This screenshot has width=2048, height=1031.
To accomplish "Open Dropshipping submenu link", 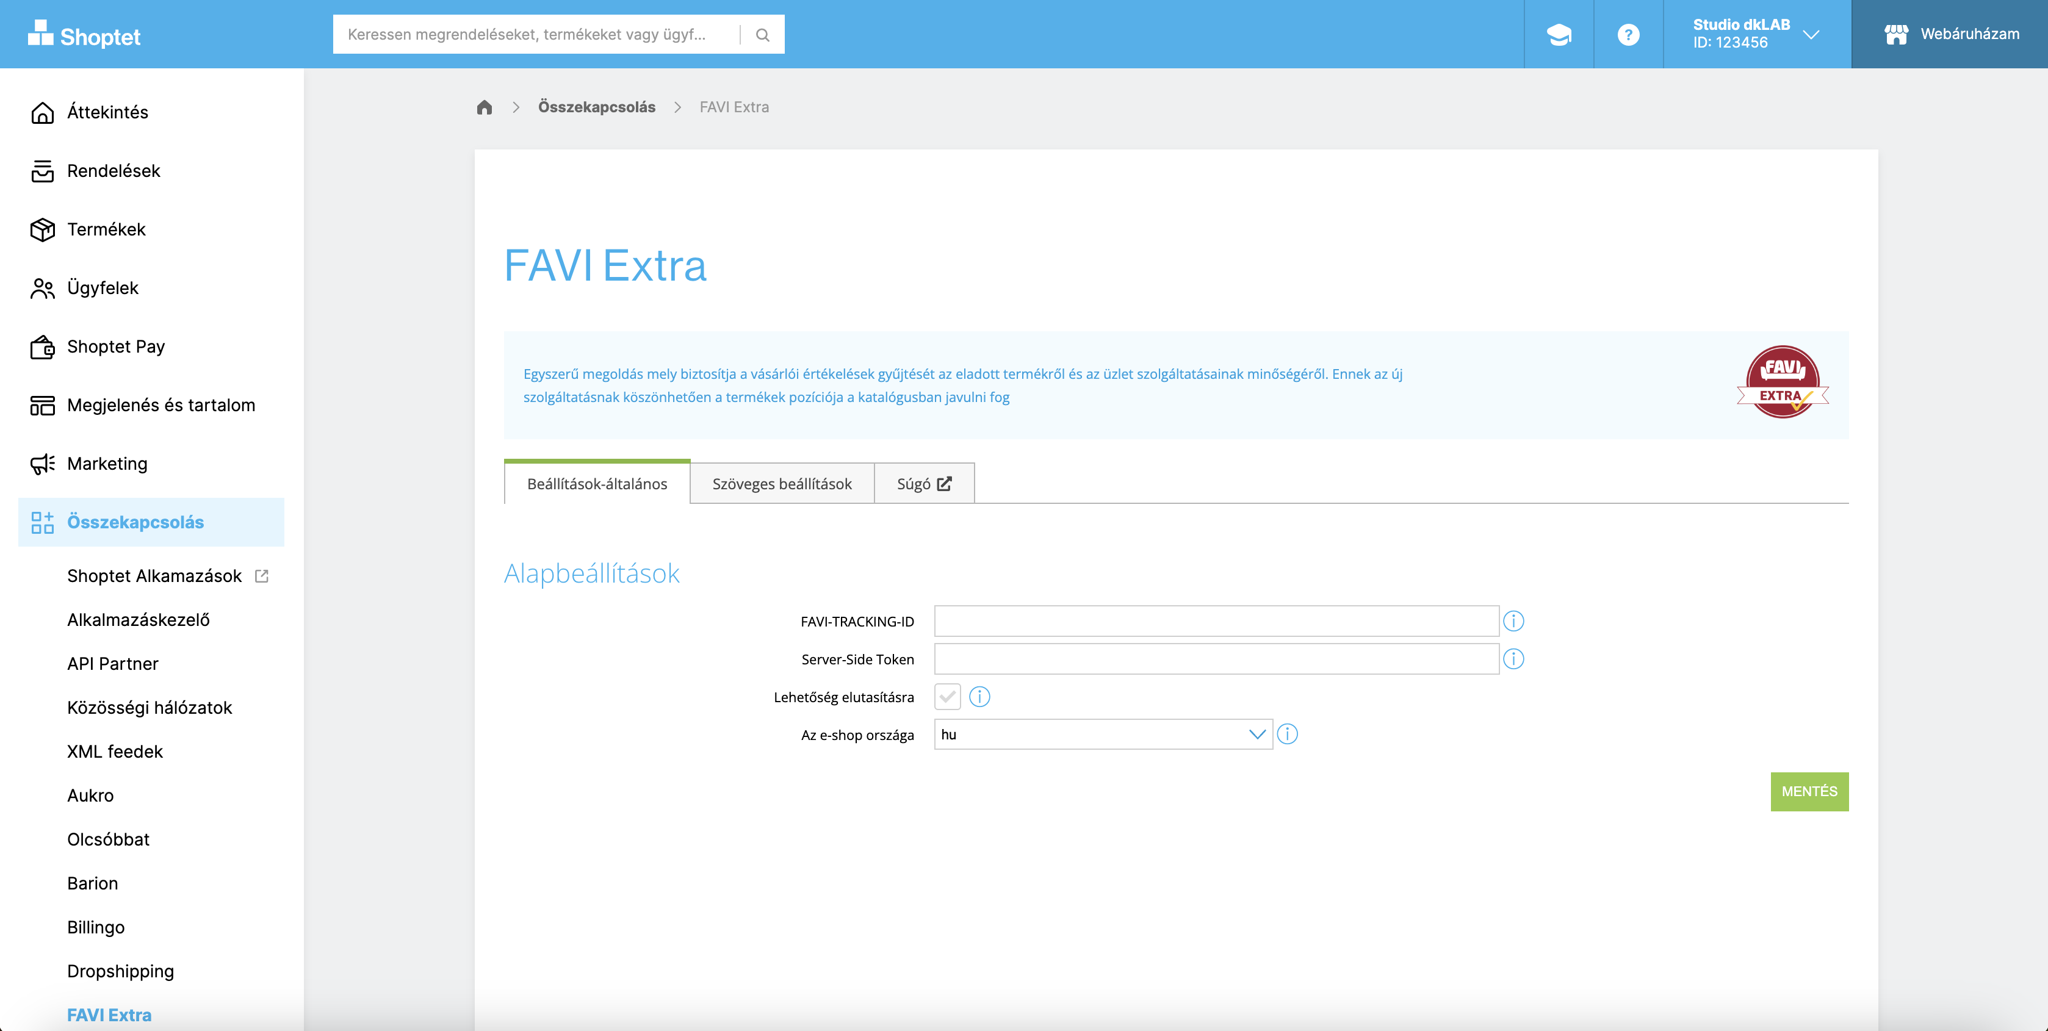I will (121, 971).
